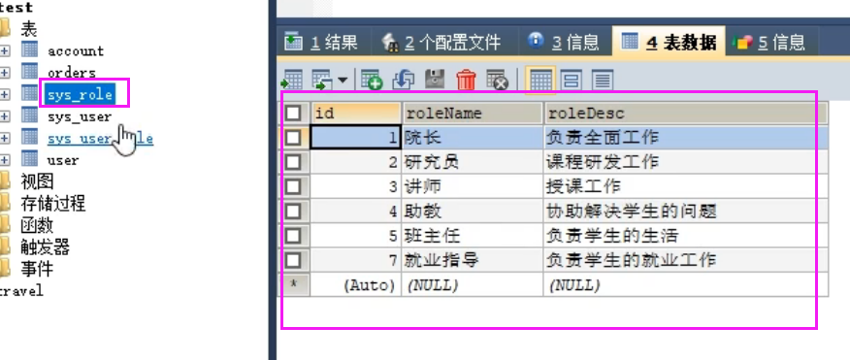Click the 助教 roleName cell
The image size is (850, 360).
pyautogui.click(x=472, y=211)
